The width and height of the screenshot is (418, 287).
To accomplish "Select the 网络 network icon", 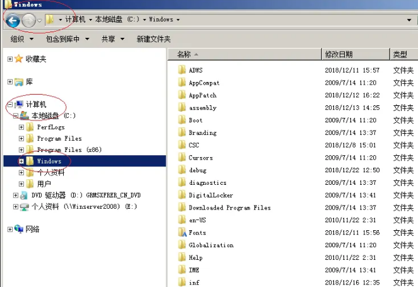I will 19,229.
